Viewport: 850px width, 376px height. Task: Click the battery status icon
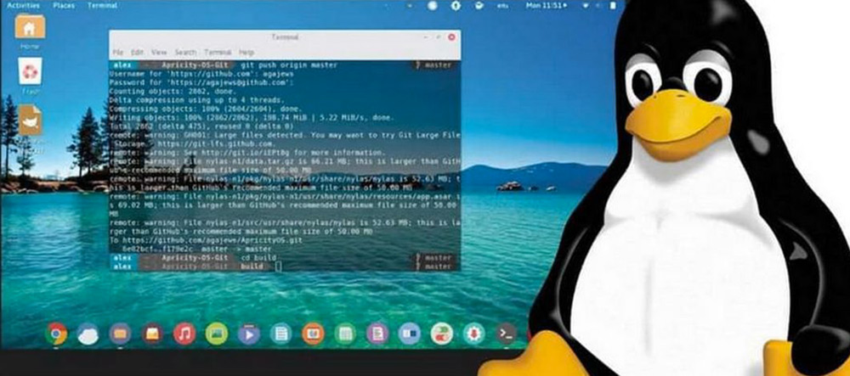coord(613,5)
